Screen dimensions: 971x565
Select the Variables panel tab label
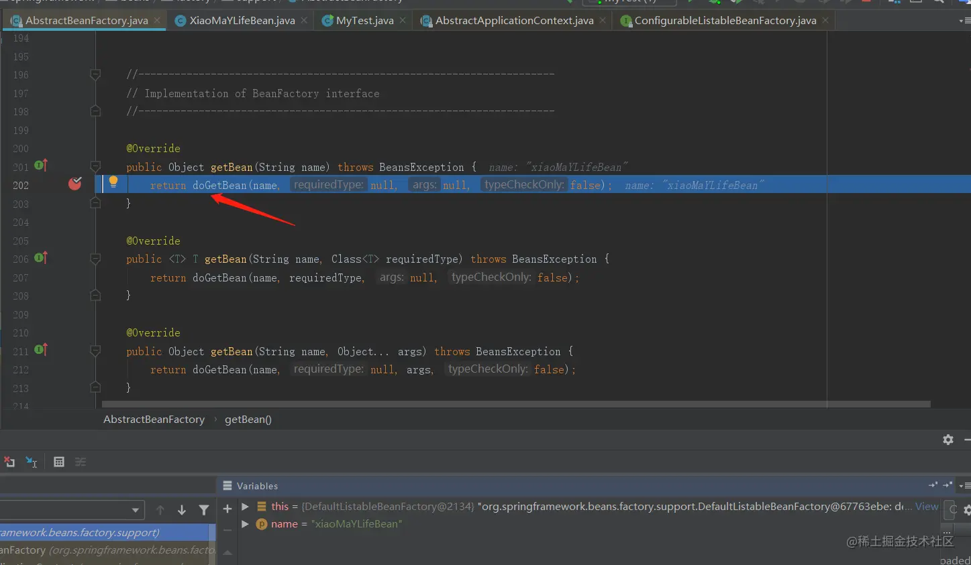pyautogui.click(x=257, y=486)
